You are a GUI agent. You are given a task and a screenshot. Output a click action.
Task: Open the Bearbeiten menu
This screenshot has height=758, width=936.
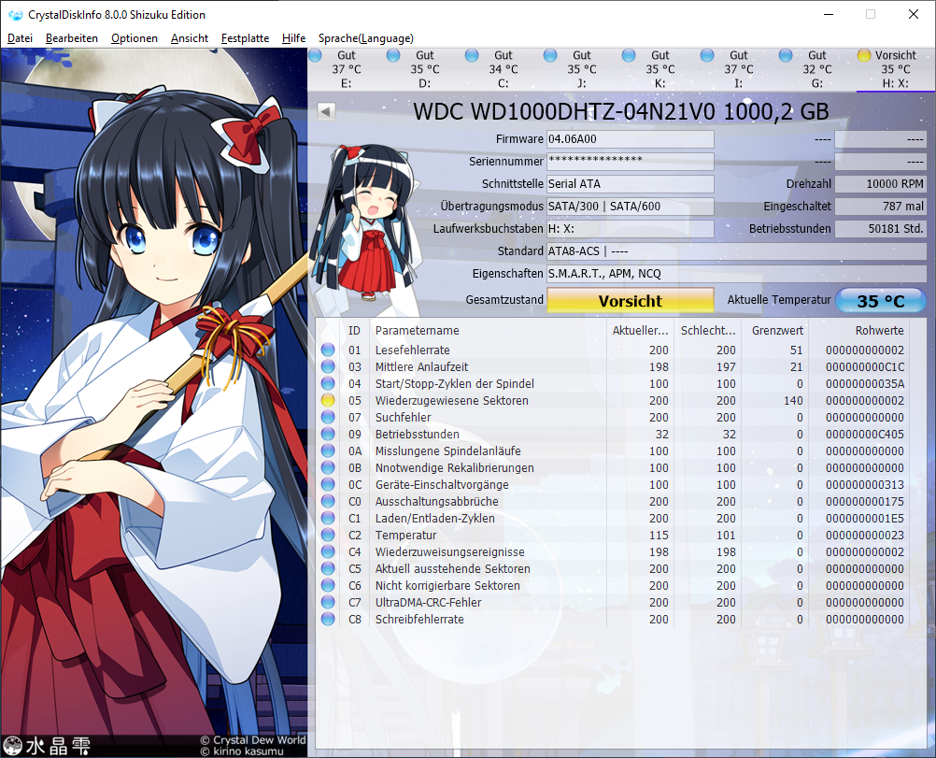72,38
